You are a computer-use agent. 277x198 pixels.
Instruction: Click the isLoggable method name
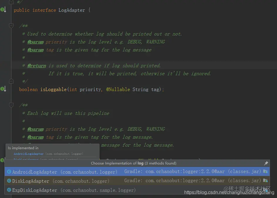[53, 90]
